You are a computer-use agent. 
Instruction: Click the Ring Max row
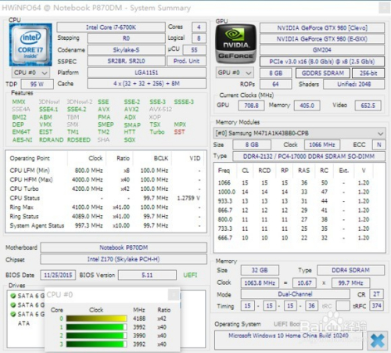(x=106, y=207)
